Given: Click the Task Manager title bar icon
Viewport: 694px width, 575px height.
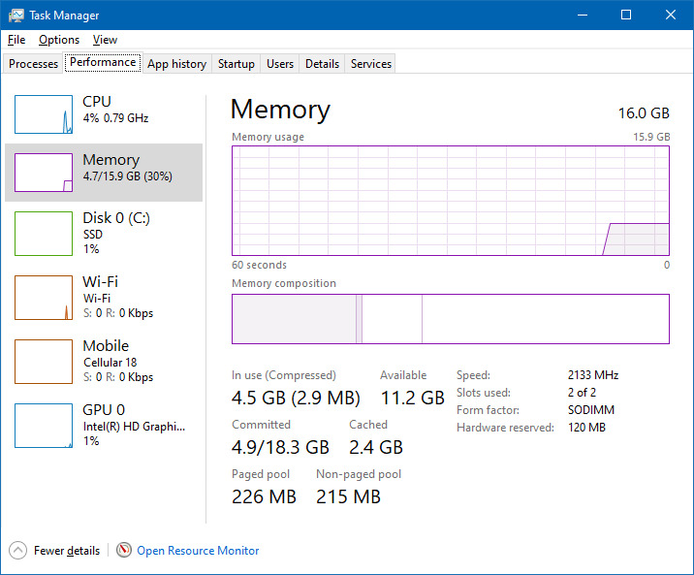Looking at the screenshot, I should point(16,16).
